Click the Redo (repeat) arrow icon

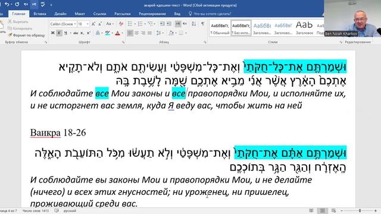(17, 4)
